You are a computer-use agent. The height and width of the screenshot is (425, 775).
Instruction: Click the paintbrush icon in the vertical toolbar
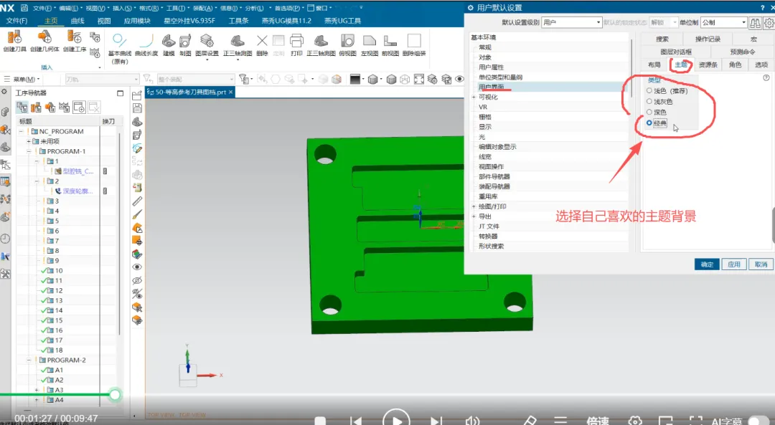point(137,214)
